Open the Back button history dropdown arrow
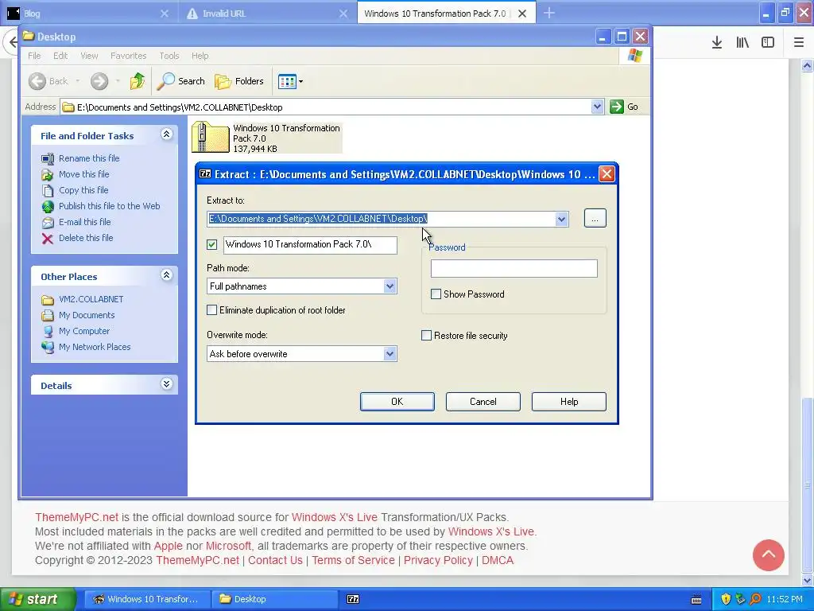The height and width of the screenshot is (611, 814). click(78, 81)
